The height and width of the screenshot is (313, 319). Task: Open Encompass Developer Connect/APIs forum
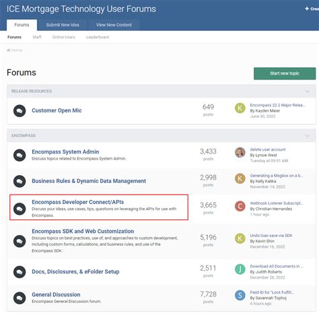pyautogui.click(x=78, y=202)
